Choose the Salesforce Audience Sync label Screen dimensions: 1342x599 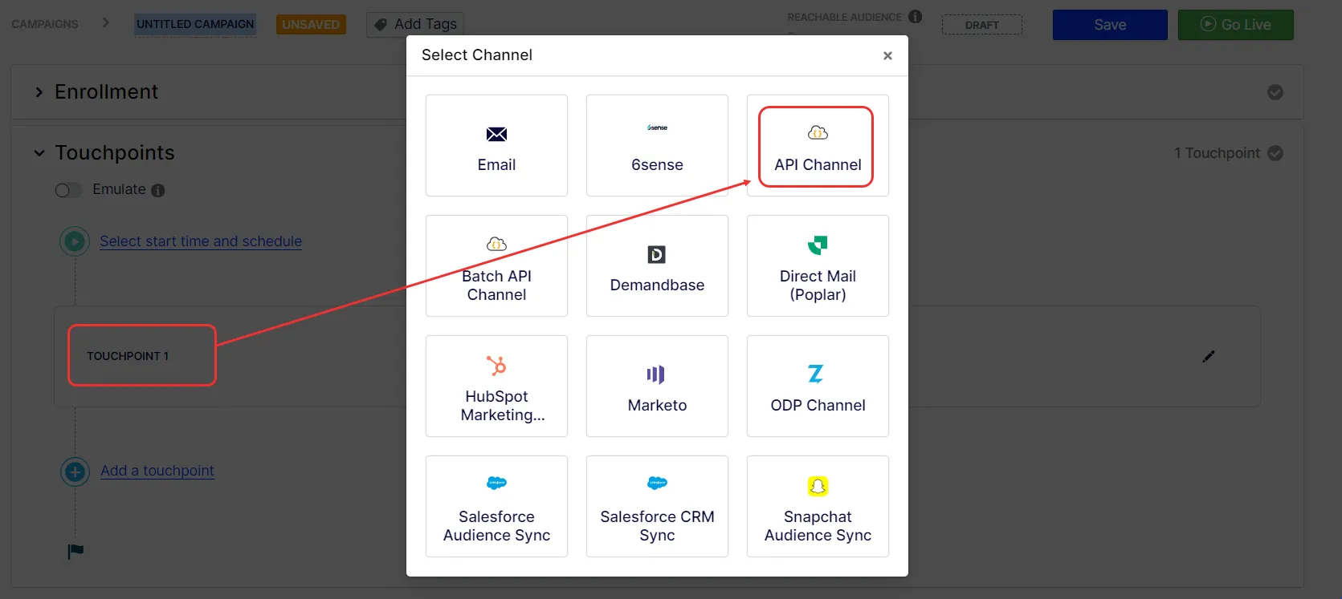496,526
